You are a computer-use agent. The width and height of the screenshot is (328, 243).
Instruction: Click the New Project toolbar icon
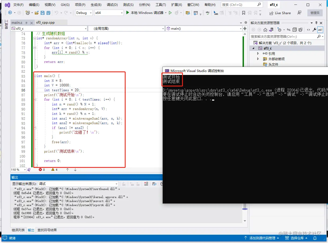pos(27,13)
